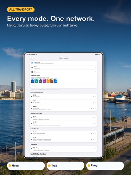This screenshot has width=131, height=175.
Task: Open the Online Map map icon
Action: pyautogui.click(x=32, y=63)
